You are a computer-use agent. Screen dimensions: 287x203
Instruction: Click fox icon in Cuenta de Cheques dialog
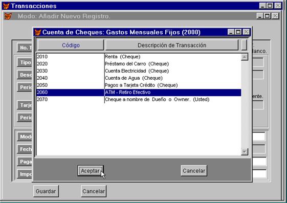click(x=38, y=32)
